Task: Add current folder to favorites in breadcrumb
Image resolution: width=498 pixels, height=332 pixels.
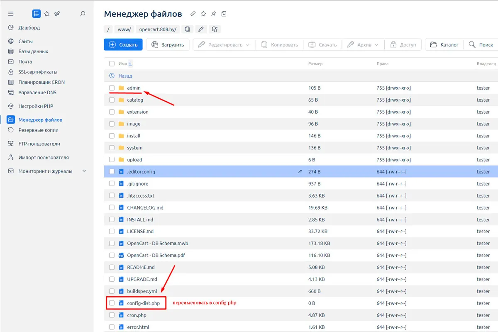Action: [x=215, y=29]
